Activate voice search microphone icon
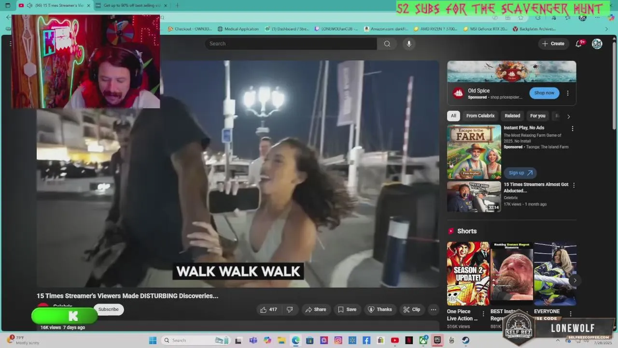618x348 pixels. (409, 43)
